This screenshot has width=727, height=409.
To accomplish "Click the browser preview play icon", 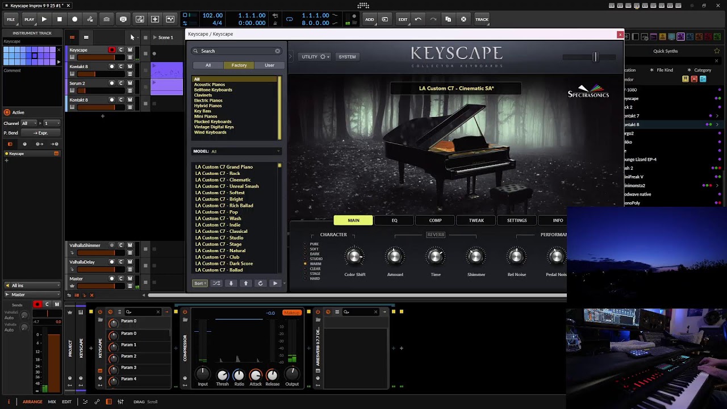I will coord(275,283).
